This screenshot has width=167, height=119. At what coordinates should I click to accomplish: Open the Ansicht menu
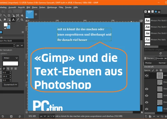click(21, 7)
